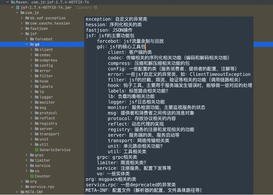The width and height of the screenshot is (273, 195).
Task: Click the hook folder icon
Action: point(37,81)
